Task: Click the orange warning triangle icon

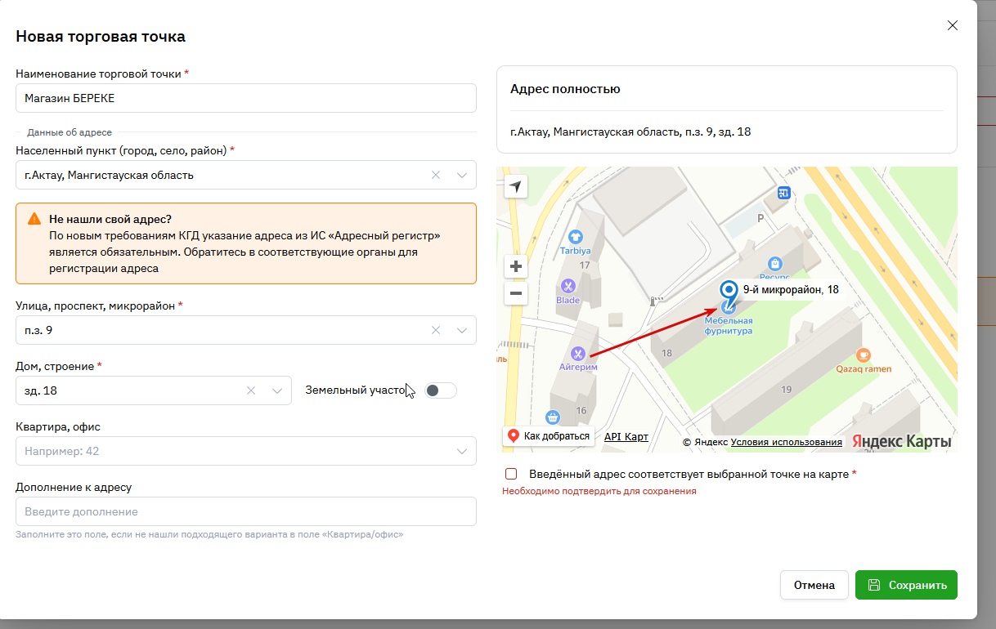Action: point(34,219)
